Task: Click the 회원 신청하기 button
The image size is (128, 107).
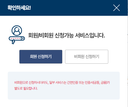Action: [x=41, y=57]
